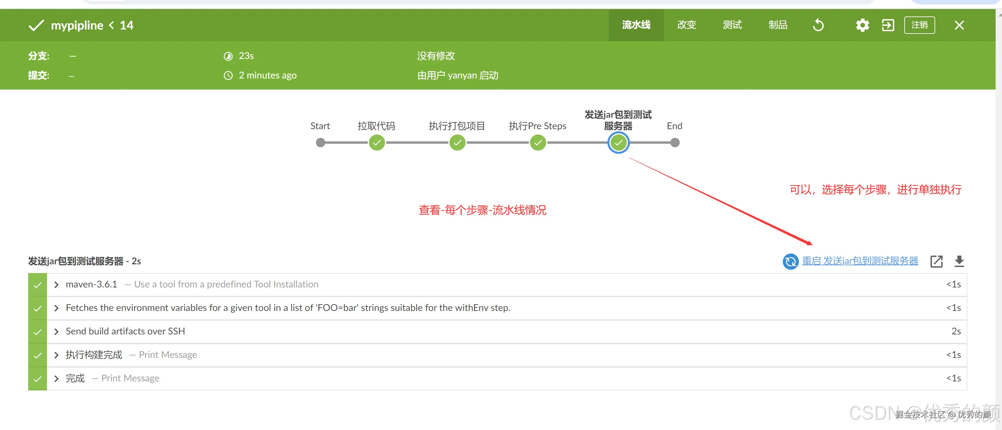The width and height of the screenshot is (1002, 430).
Task: Select the 执行Pre Steps stage node
Action: point(537,143)
